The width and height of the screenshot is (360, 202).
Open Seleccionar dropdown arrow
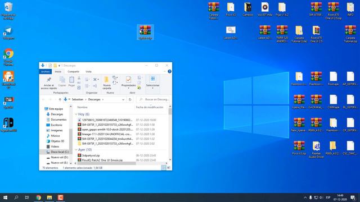click(152, 88)
